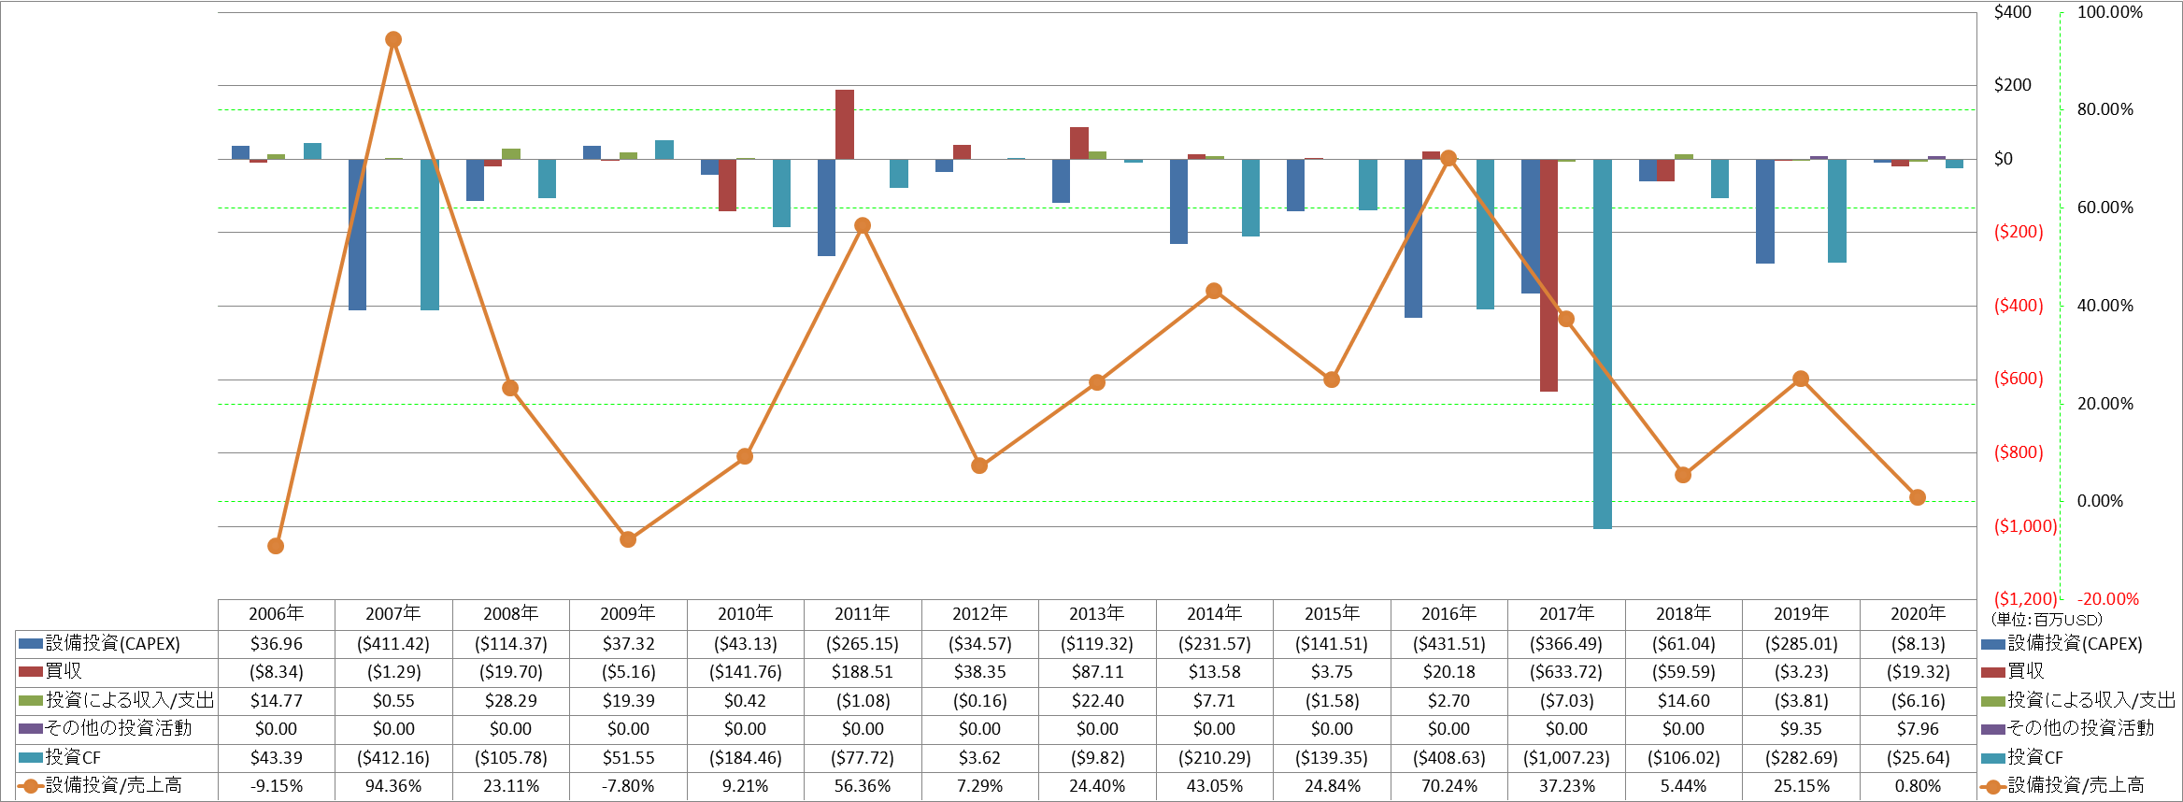
Task: Click the その他の投資活動 value $9.35 for 2019年
Action: point(1801,728)
